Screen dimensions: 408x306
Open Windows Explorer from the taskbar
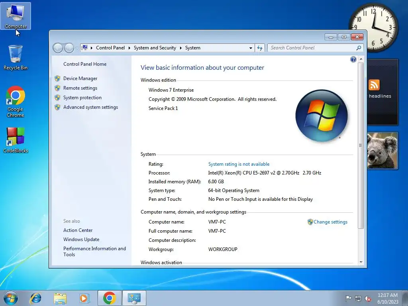pyautogui.click(x=60, y=298)
